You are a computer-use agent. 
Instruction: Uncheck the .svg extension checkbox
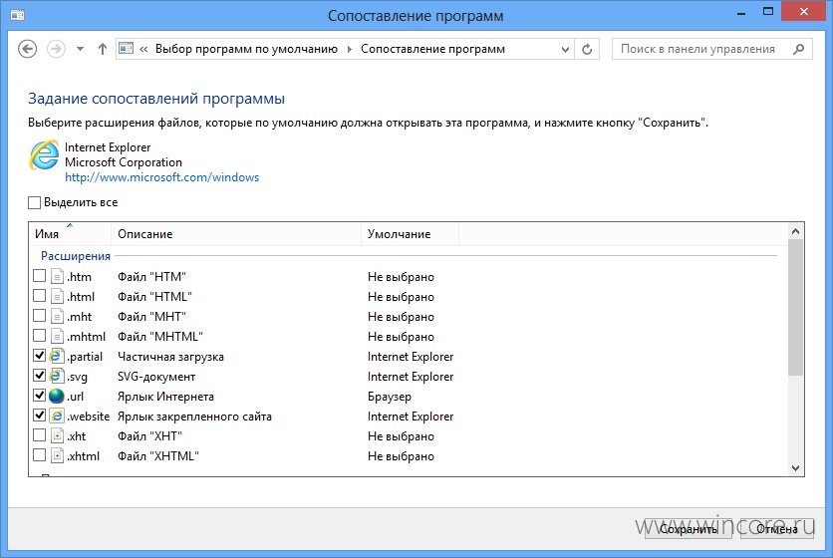39,376
